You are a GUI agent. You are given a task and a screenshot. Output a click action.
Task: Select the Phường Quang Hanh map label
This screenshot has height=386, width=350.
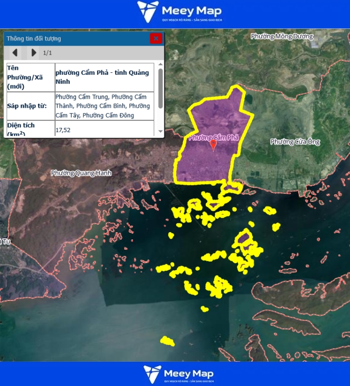coord(81,173)
